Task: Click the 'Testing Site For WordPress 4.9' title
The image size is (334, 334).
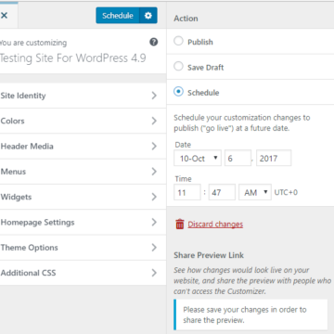Action: 73,58
